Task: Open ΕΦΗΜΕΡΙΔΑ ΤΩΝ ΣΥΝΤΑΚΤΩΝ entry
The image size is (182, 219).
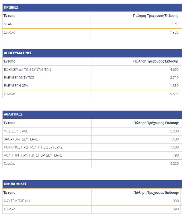Action: click(28, 70)
